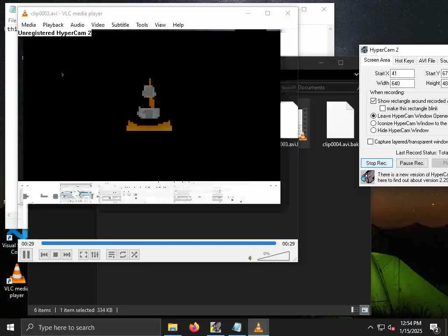Open VLC extended settings
This screenshot has width=448, height=336.
click(x=95, y=255)
